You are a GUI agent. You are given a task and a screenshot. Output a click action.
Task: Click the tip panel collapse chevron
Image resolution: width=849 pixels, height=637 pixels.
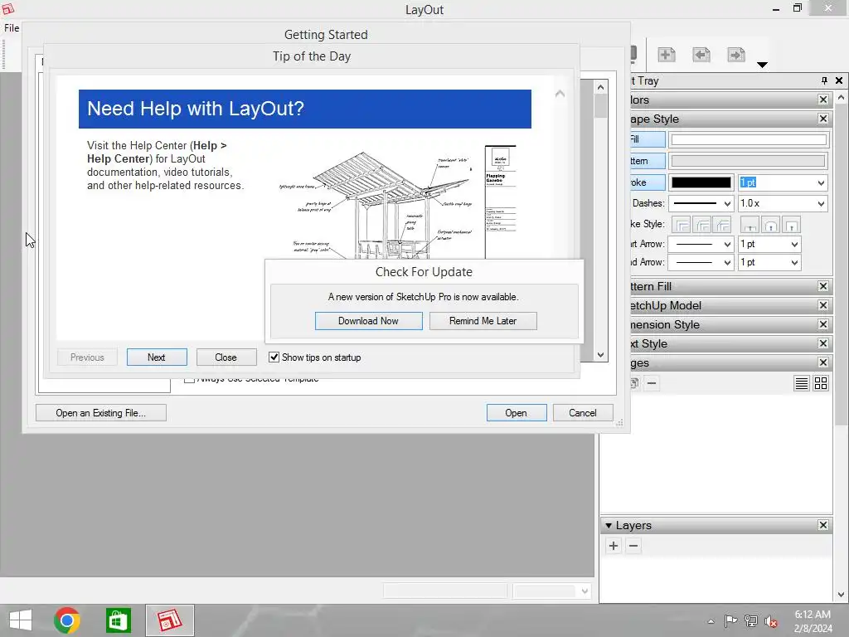560,94
